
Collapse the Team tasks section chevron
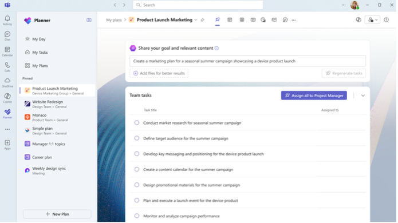(363, 95)
